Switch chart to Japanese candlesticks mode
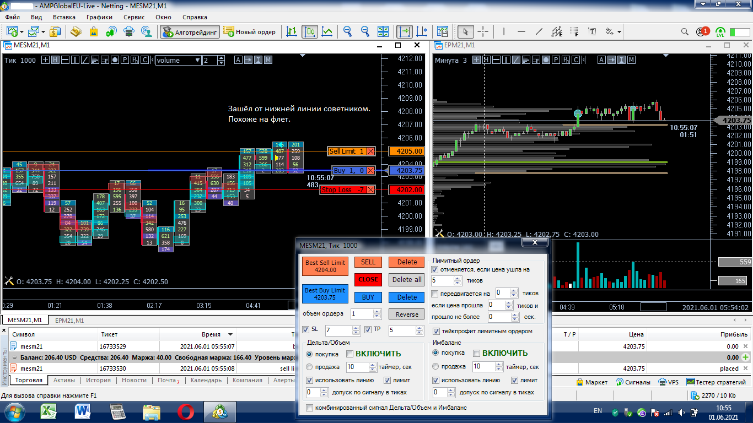The height and width of the screenshot is (423, 753). [310, 31]
